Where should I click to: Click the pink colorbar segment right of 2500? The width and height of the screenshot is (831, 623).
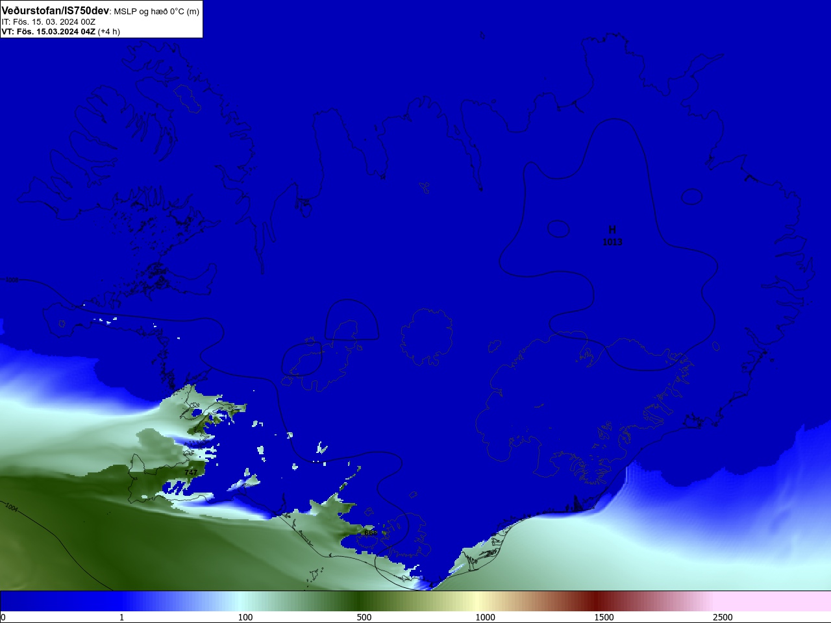(773, 601)
